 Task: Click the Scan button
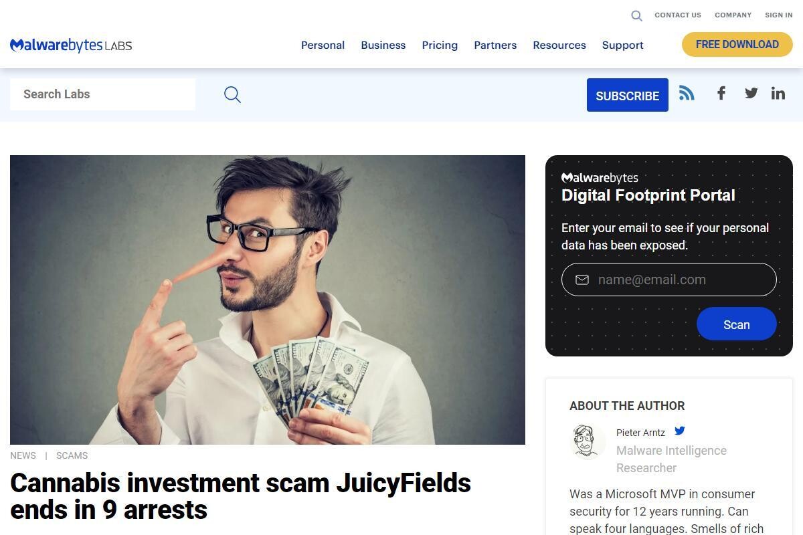pyautogui.click(x=736, y=324)
